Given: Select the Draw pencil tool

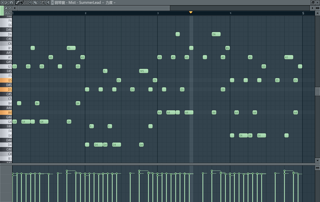Looking at the screenshot, I should [17, 3].
